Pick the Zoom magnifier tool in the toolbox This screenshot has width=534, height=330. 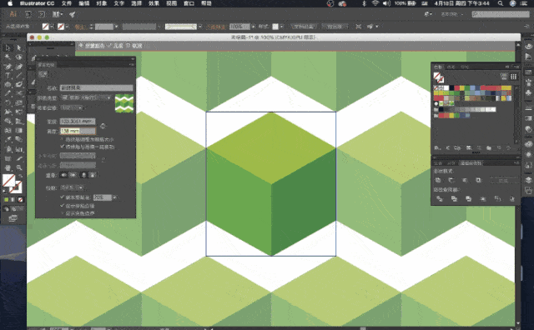pyautogui.click(x=18, y=167)
